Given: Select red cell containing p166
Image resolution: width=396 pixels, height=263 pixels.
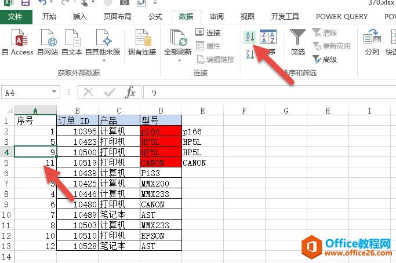Looking at the screenshot, I should pos(161,131).
